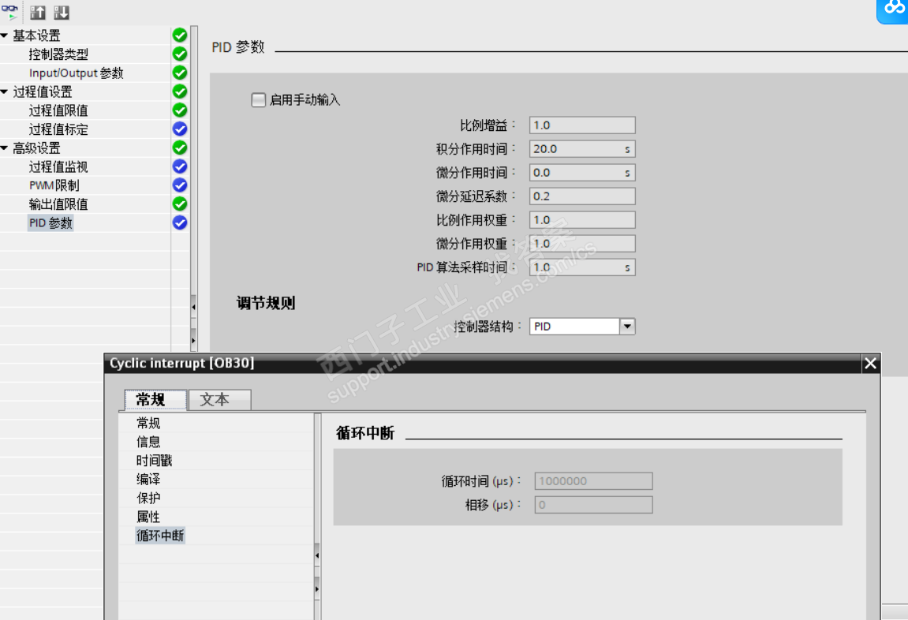Image resolution: width=908 pixels, height=620 pixels.
Task: Enable the 启用手动输入 checkbox
Action: point(258,99)
